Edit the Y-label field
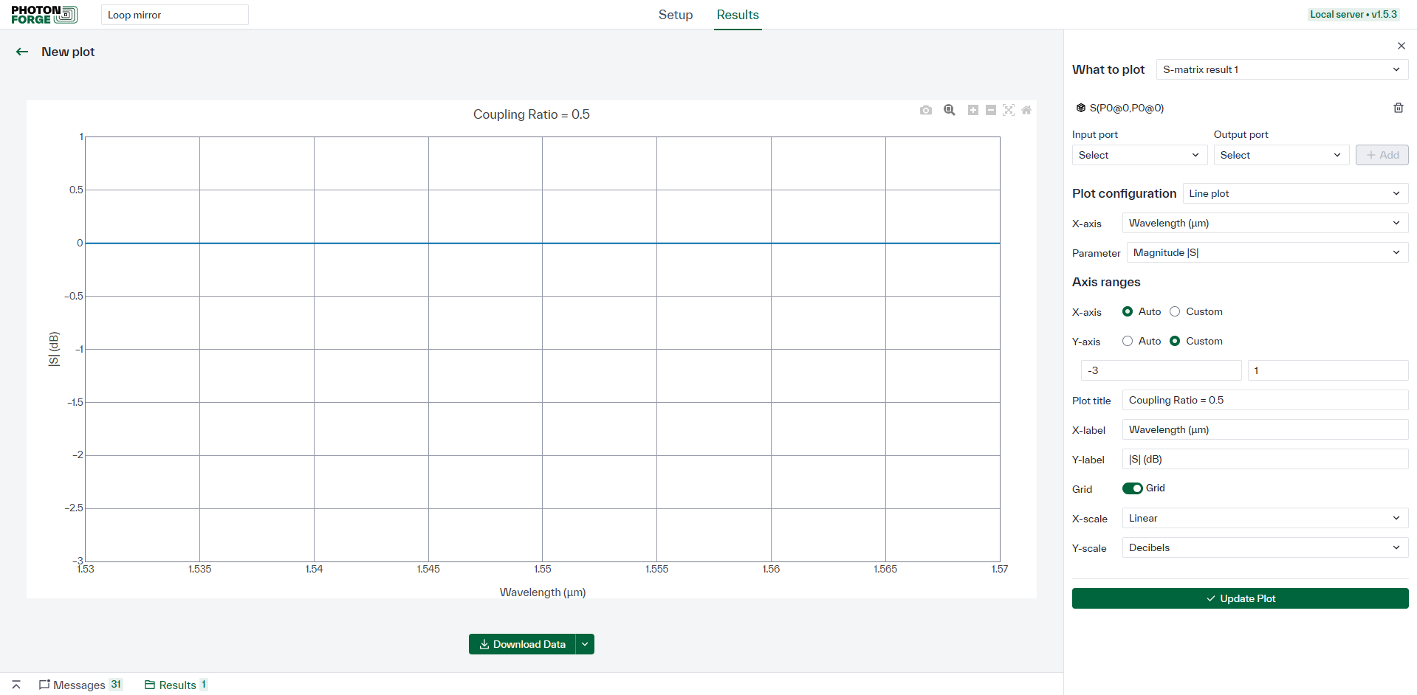1417x695 pixels. tap(1266, 459)
